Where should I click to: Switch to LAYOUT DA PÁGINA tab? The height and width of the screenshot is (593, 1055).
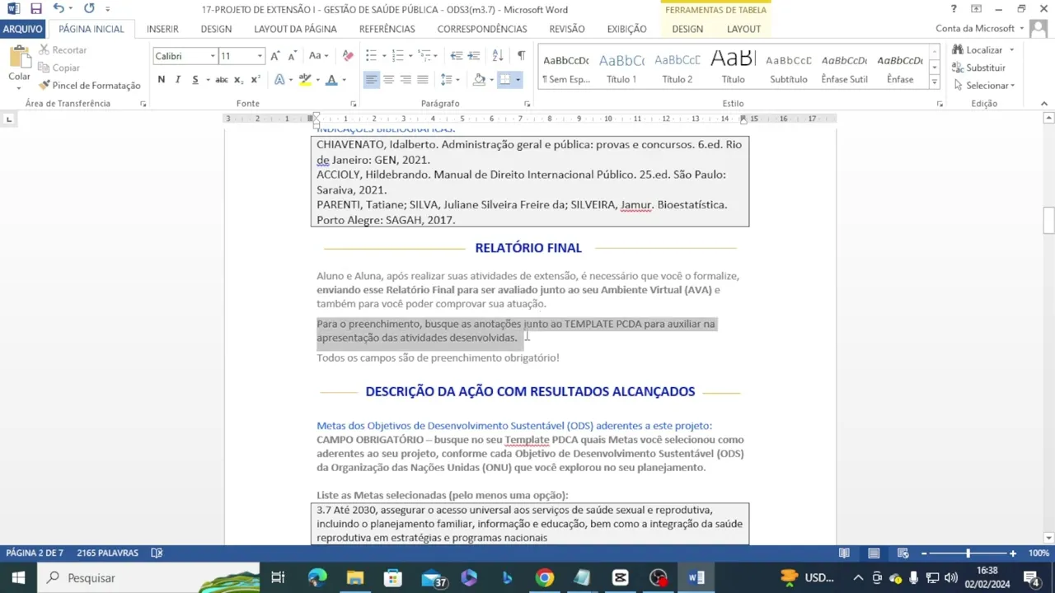(295, 29)
